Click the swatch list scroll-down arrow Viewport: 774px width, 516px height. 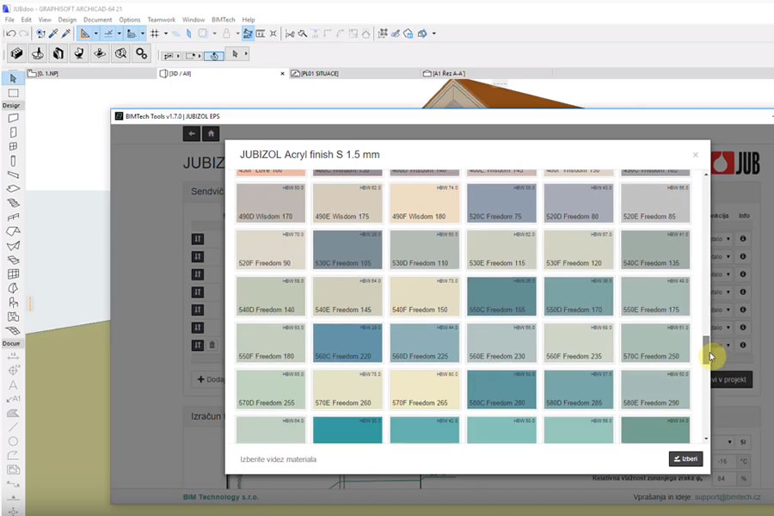706,439
